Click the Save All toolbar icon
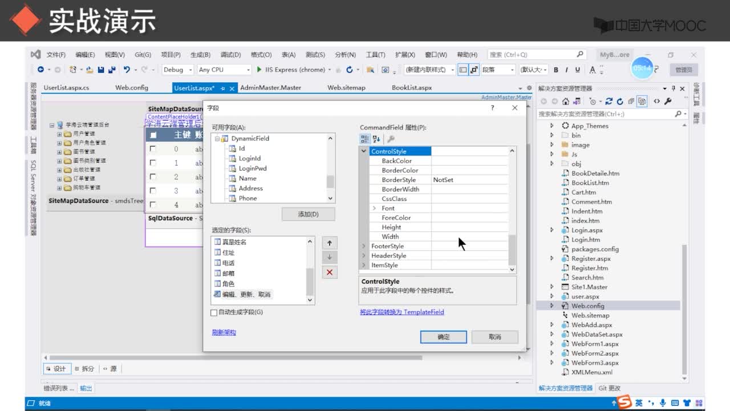This screenshot has width=730, height=411. point(111,70)
